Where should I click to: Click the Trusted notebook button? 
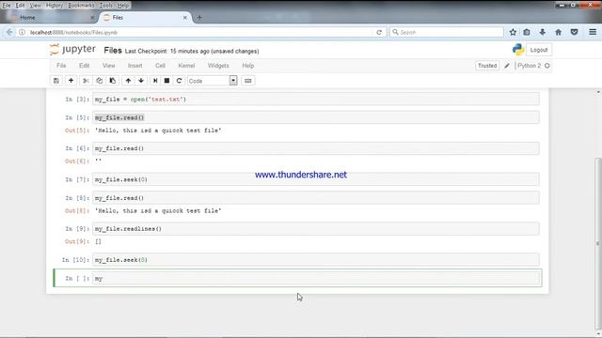coord(487,66)
